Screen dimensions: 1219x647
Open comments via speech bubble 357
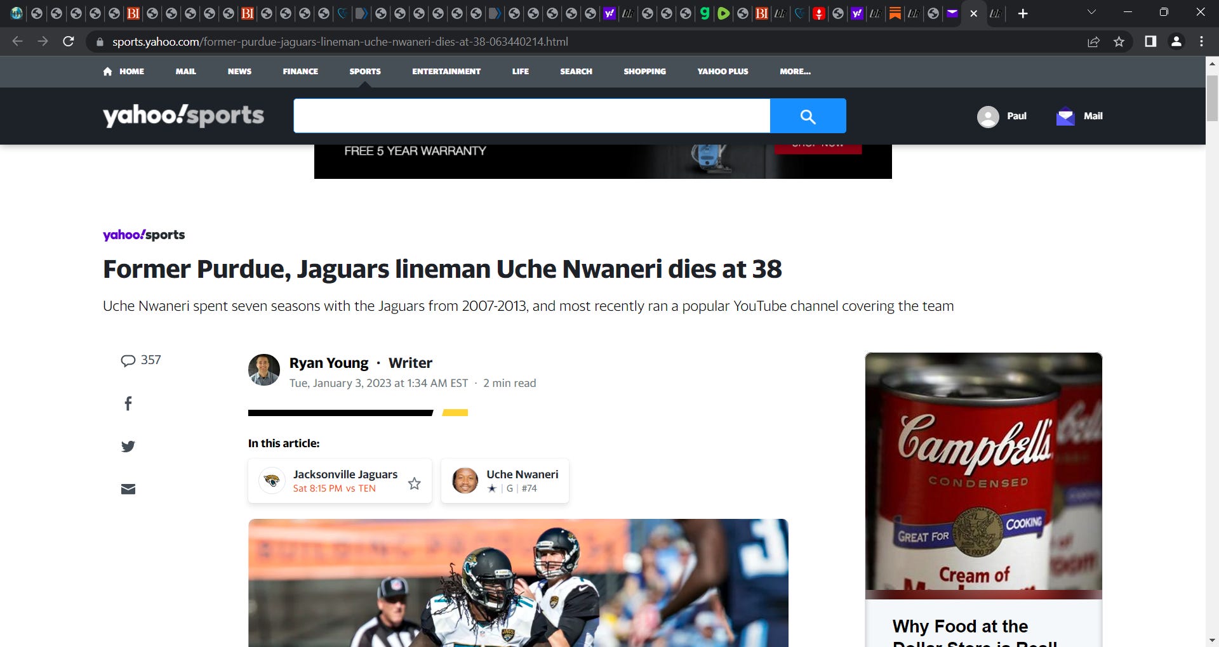point(141,360)
